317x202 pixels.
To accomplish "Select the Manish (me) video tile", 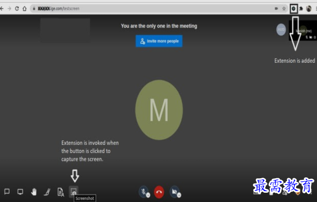I will tap(303, 30).
